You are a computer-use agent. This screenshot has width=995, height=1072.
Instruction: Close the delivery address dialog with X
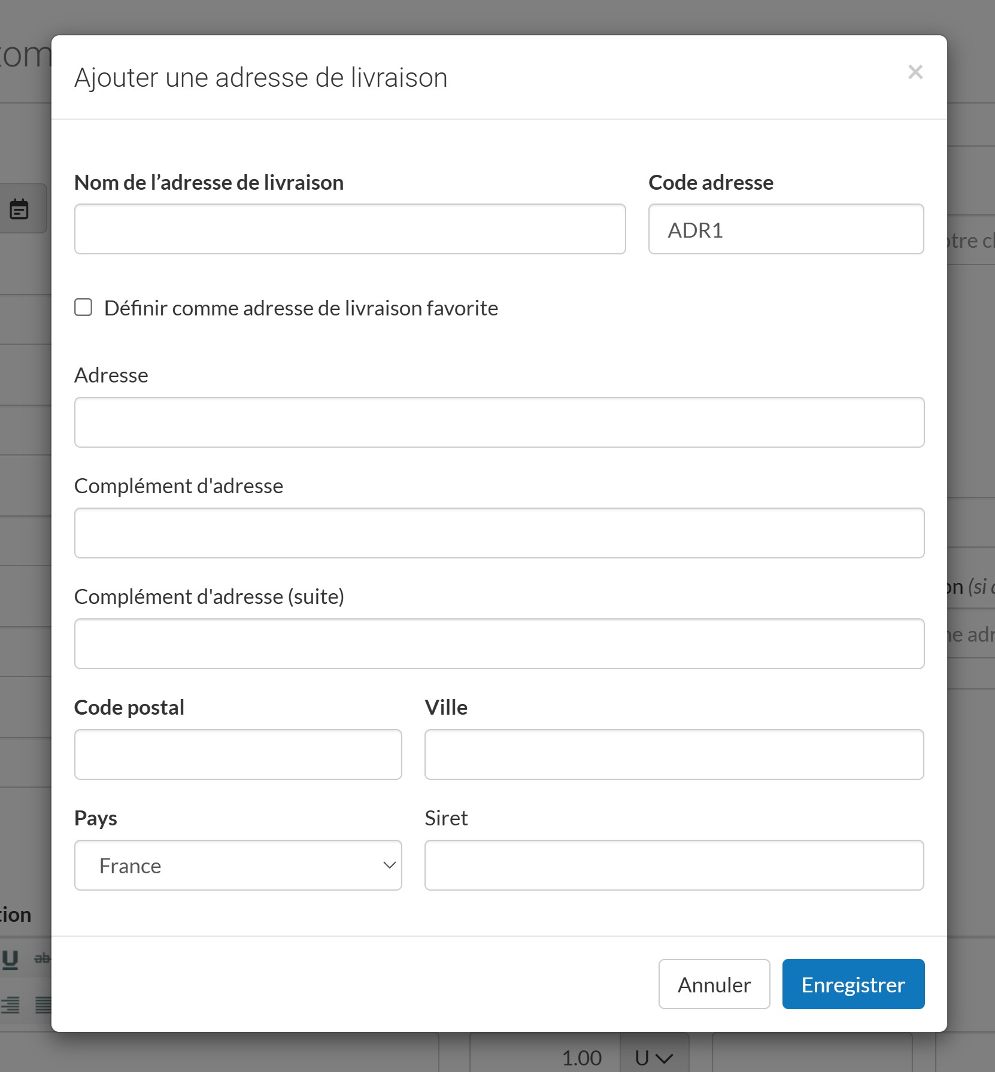tap(915, 72)
